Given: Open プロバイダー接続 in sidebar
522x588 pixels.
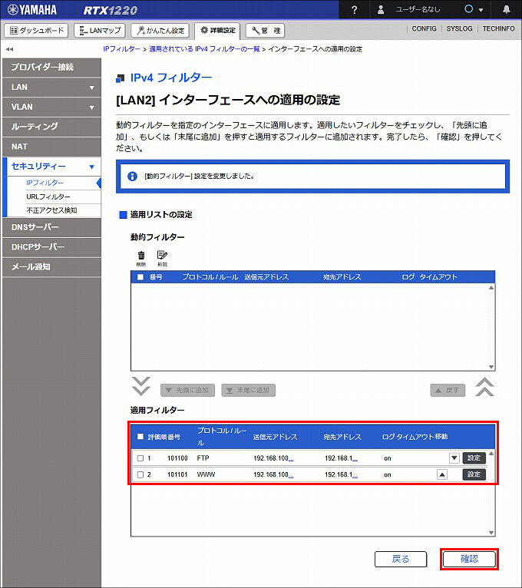Looking at the screenshot, I should 51,68.
